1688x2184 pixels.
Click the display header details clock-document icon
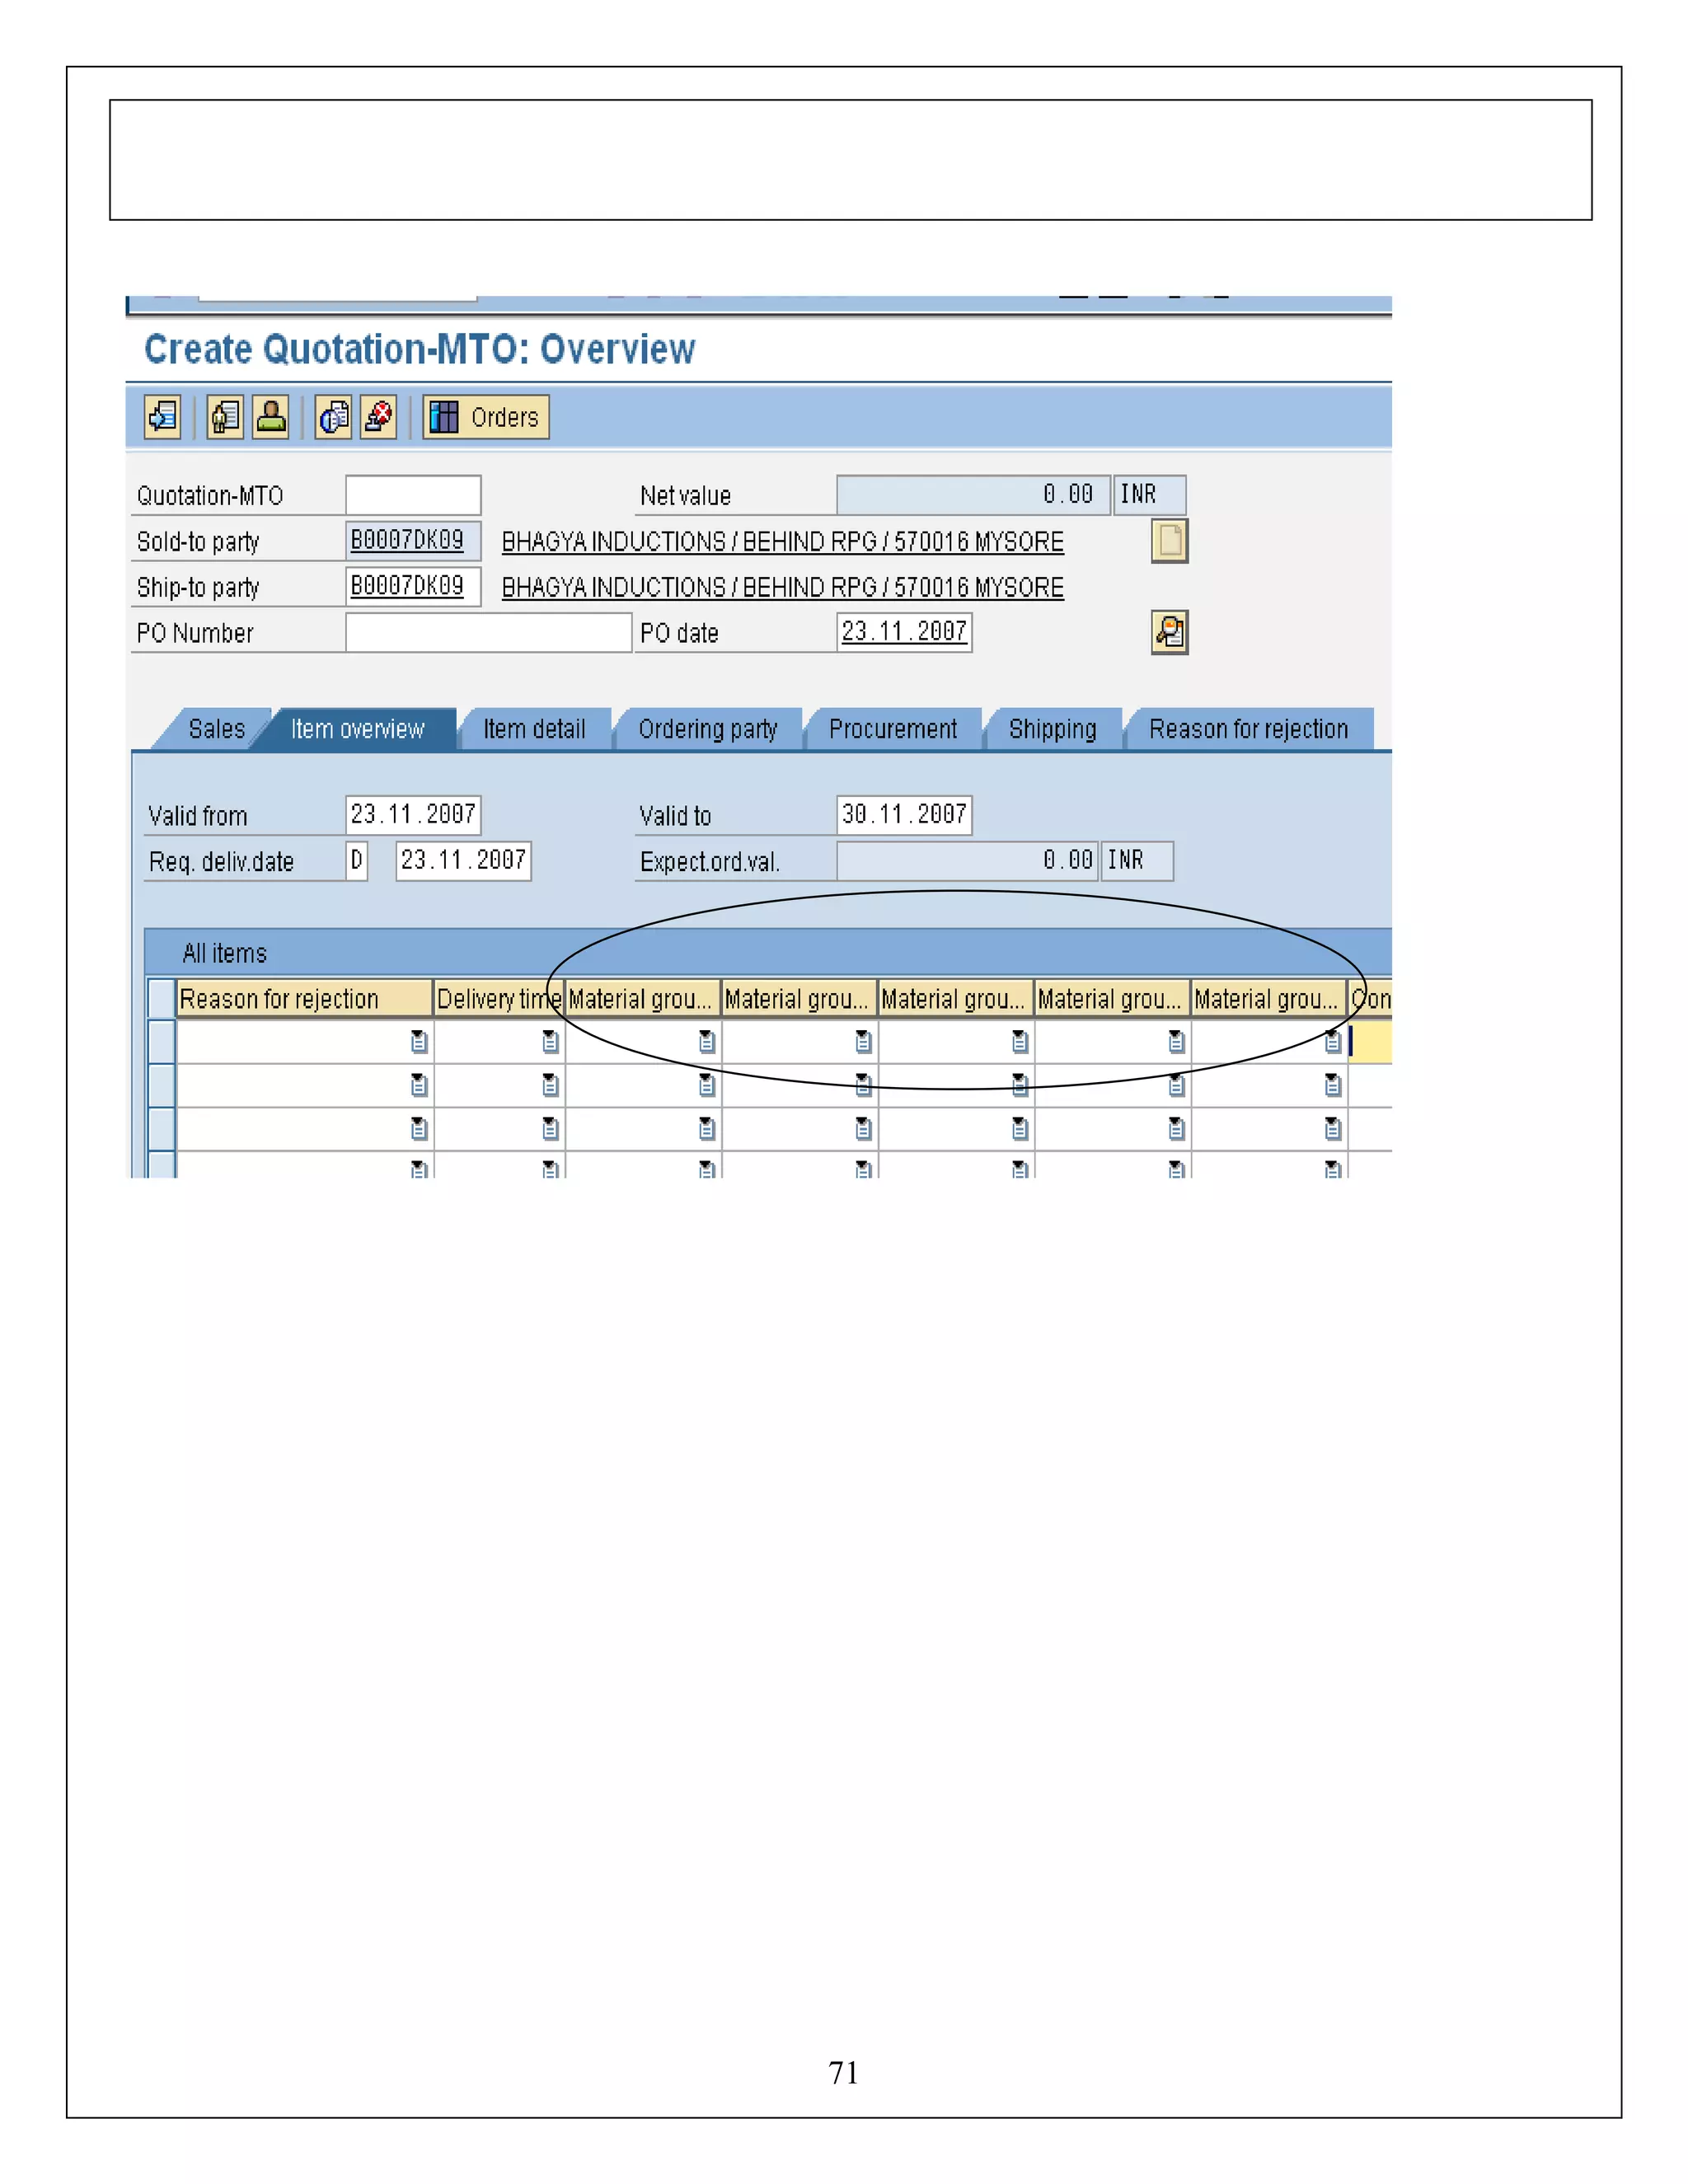334,416
